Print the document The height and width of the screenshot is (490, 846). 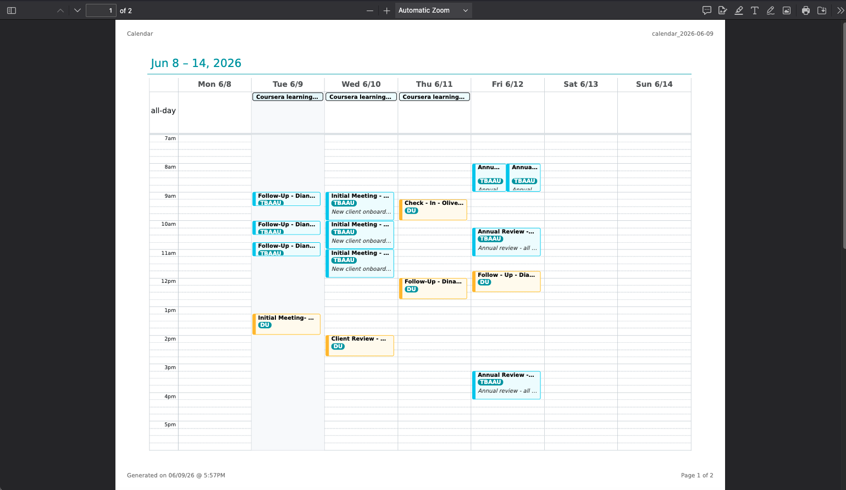coord(806,10)
